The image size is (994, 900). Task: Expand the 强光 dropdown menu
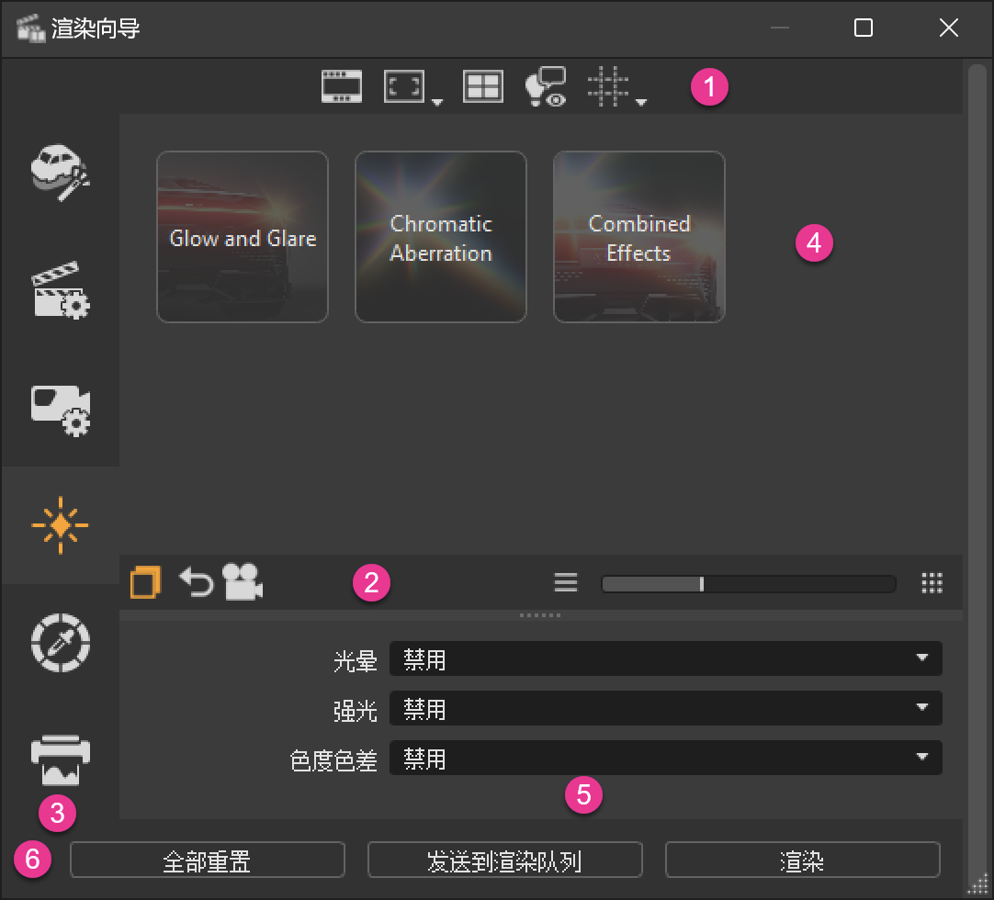tap(667, 708)
